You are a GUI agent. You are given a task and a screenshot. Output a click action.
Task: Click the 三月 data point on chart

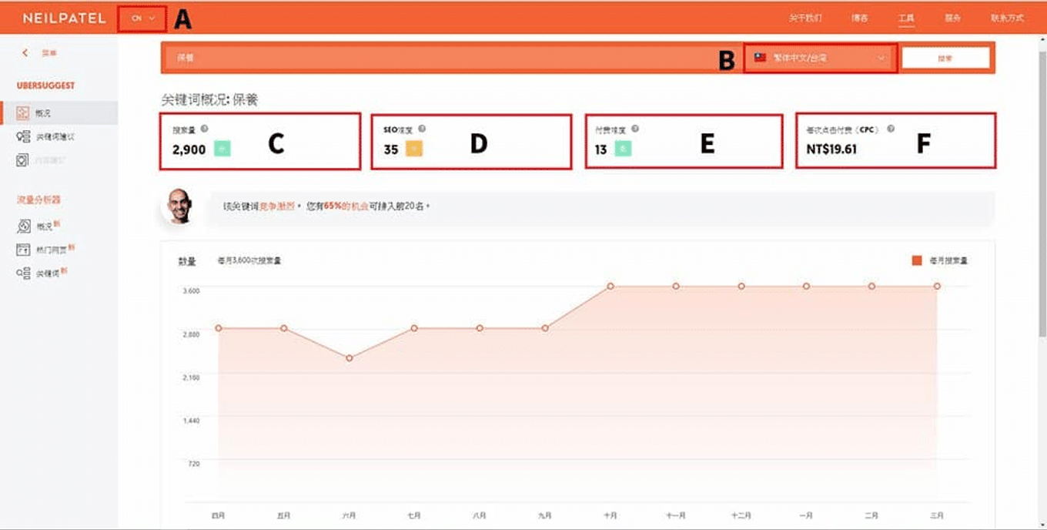point(937,286)
